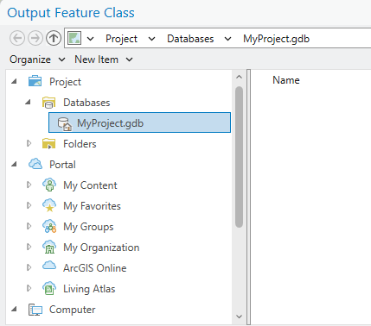Click the My Organization building icon
Viewport: 371px width, 326px height.
[49, 247]
